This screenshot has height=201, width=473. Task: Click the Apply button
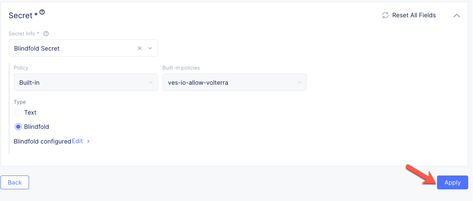point(452,182)
